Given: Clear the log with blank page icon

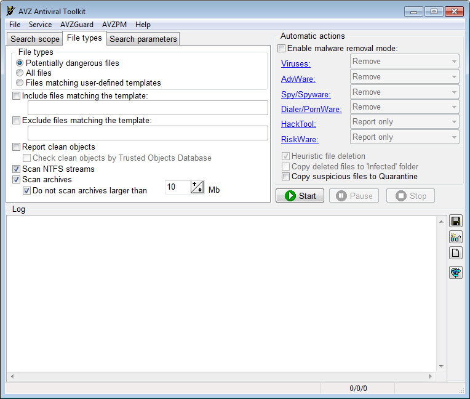Looking at the screenshot, I should (x=456, y=253).
